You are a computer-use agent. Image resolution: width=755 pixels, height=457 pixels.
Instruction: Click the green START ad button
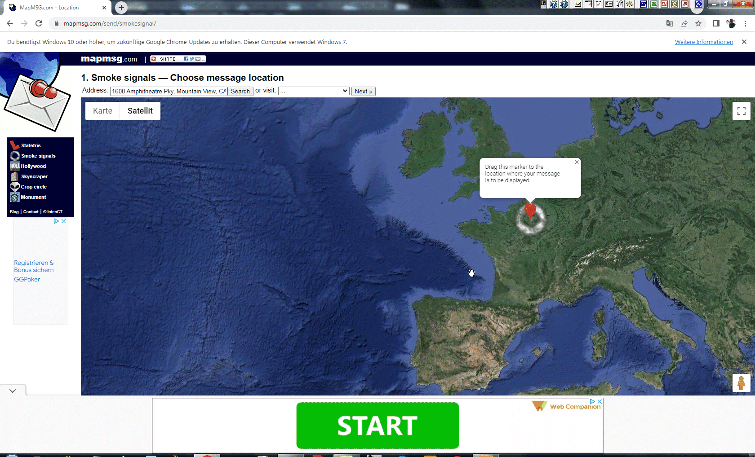pos(377,426)
